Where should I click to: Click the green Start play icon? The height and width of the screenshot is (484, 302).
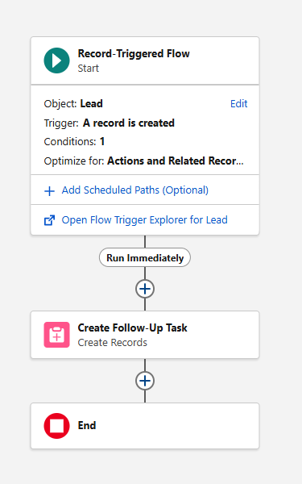[56, 60]
